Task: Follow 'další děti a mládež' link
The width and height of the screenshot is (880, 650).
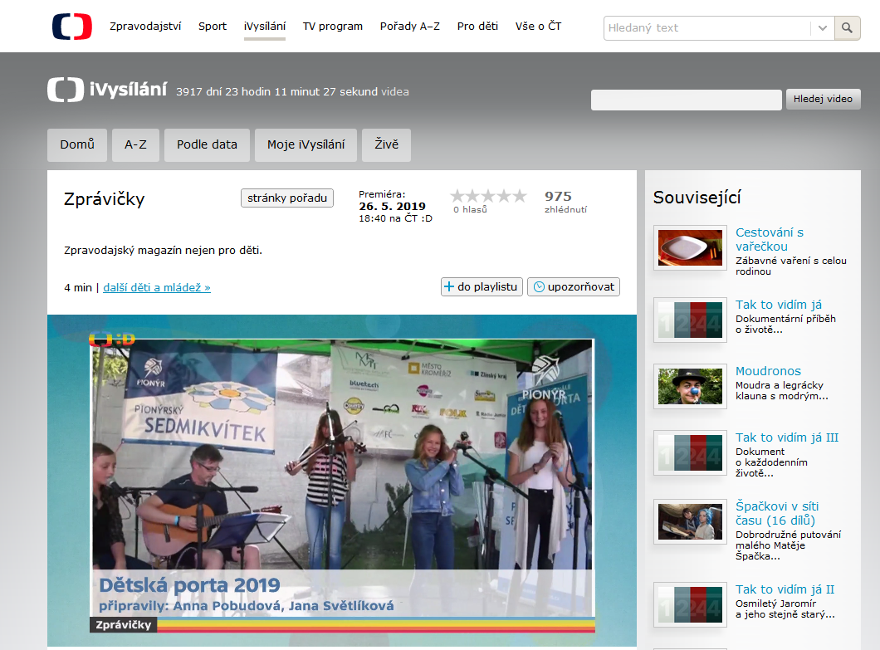Action: 157,288
